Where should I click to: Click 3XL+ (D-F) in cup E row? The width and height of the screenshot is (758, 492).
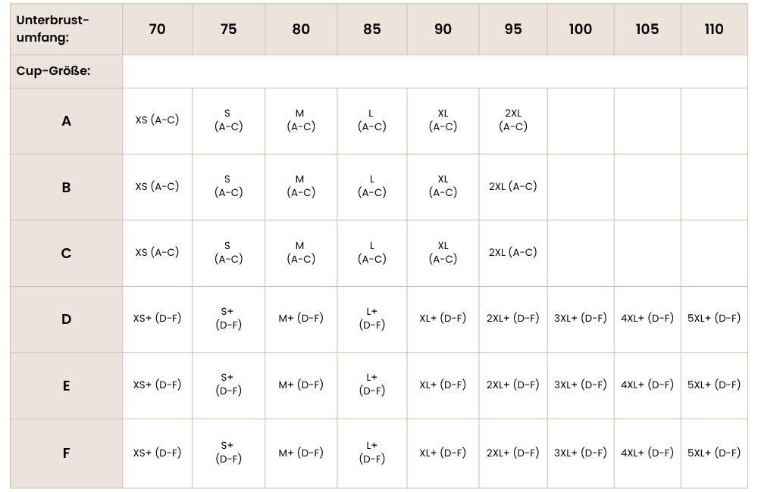581,385
